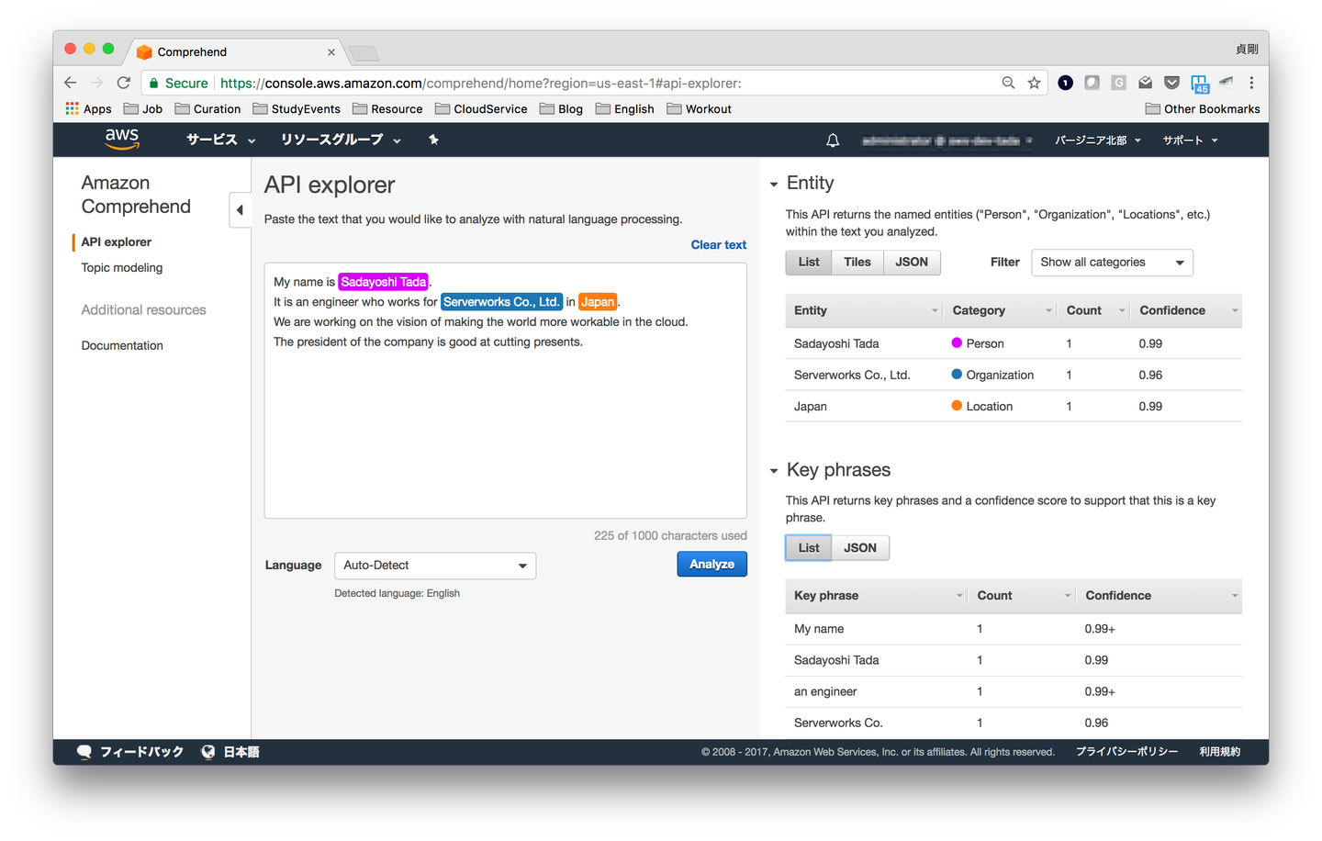Open the Apps grid in the bookmarks bar
The height and width of the screenshot is (841, 1322).
pos(88,108)
